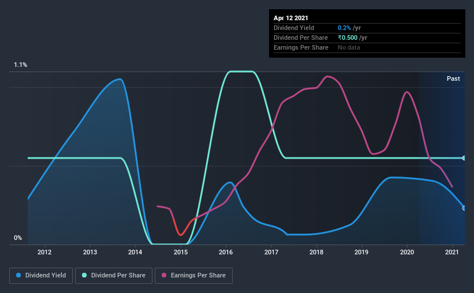Viewport: 474px width, 293px height.
Task: Select the 2015 axis label
Action: [181, 252]
